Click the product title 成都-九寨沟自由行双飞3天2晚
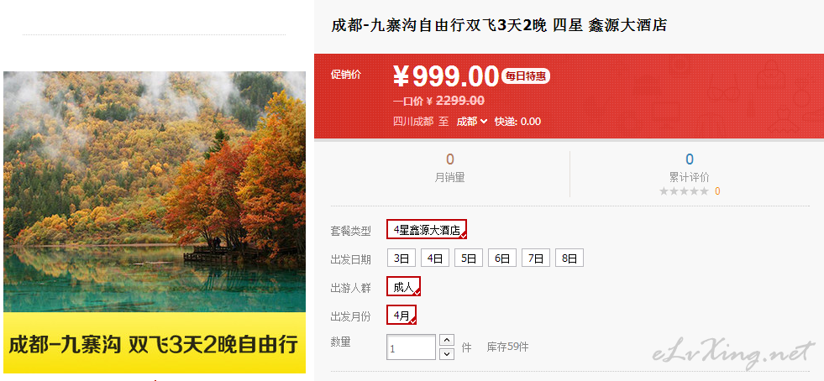824x381 pixels. [440, 25]
